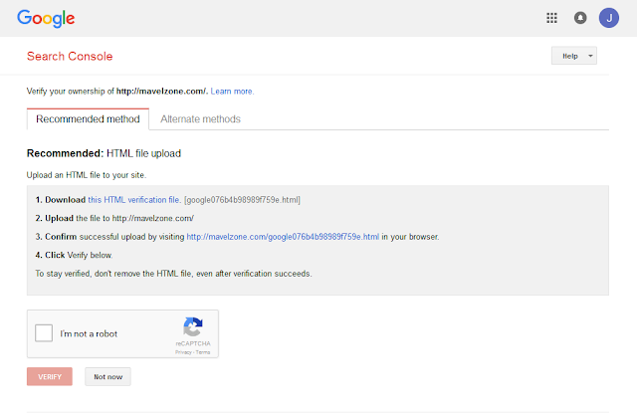The image size is (637, 415).
Task: Open the reCAPTCHA Terms link
Action: pyautogui.click(x=203, y=352)
